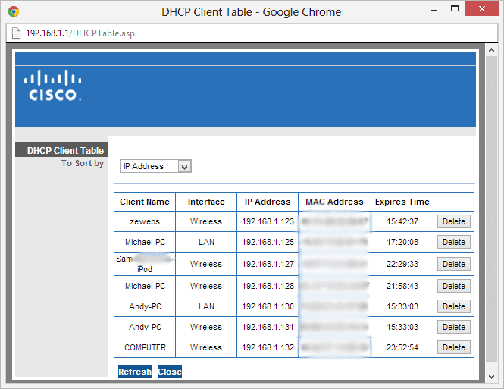Delete the iPod client entry

(x=453, y=264)
